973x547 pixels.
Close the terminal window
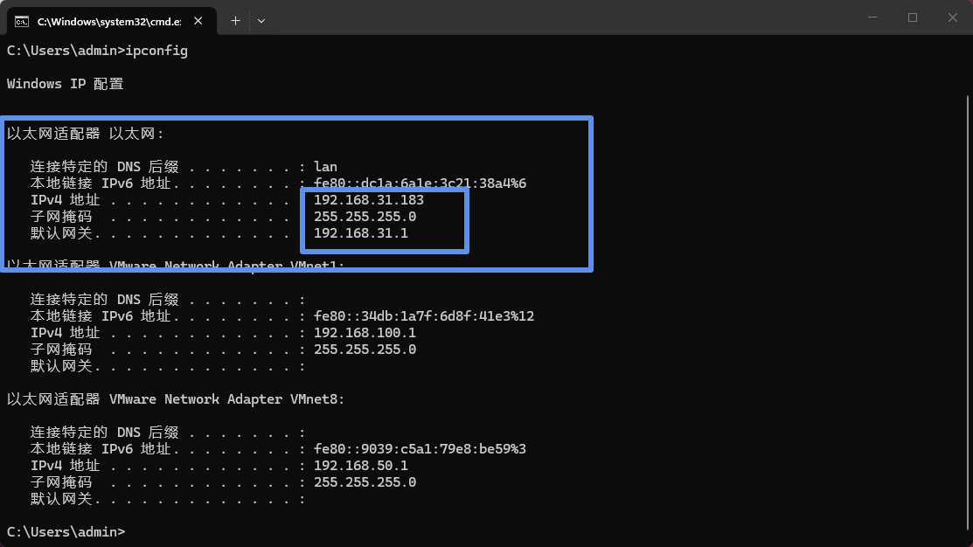point(952,17)
